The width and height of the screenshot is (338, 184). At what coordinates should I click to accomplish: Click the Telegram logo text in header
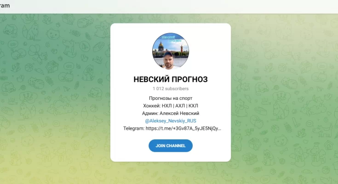coord(5,6)
